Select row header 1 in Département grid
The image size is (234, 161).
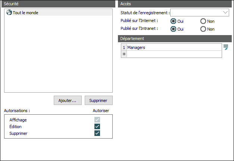click(x=124, y=47)
